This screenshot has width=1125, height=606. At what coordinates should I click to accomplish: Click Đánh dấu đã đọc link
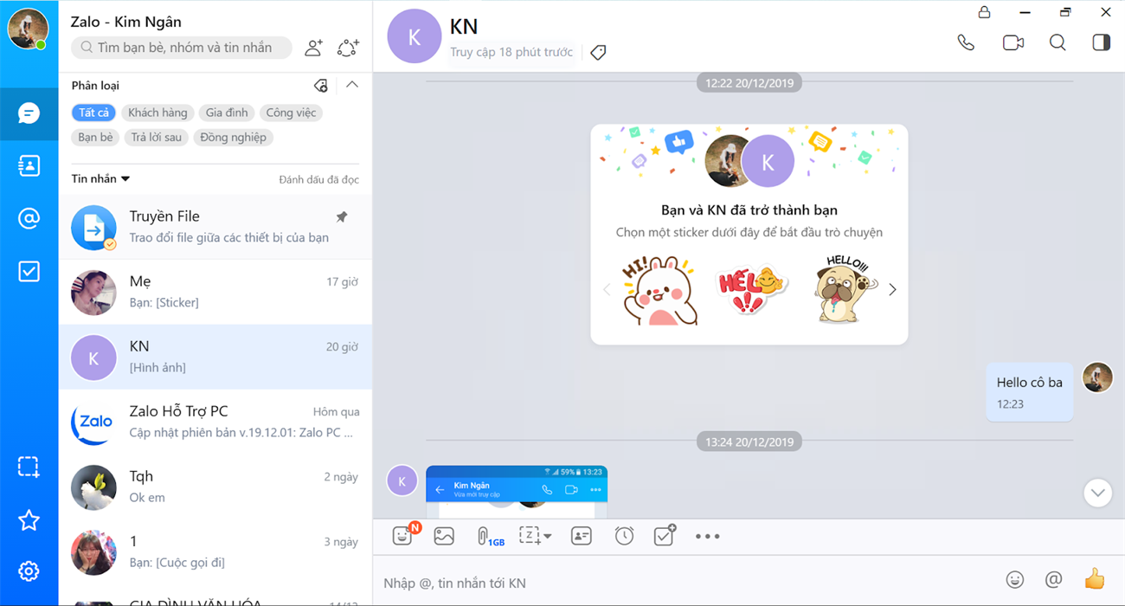(318, 180)
